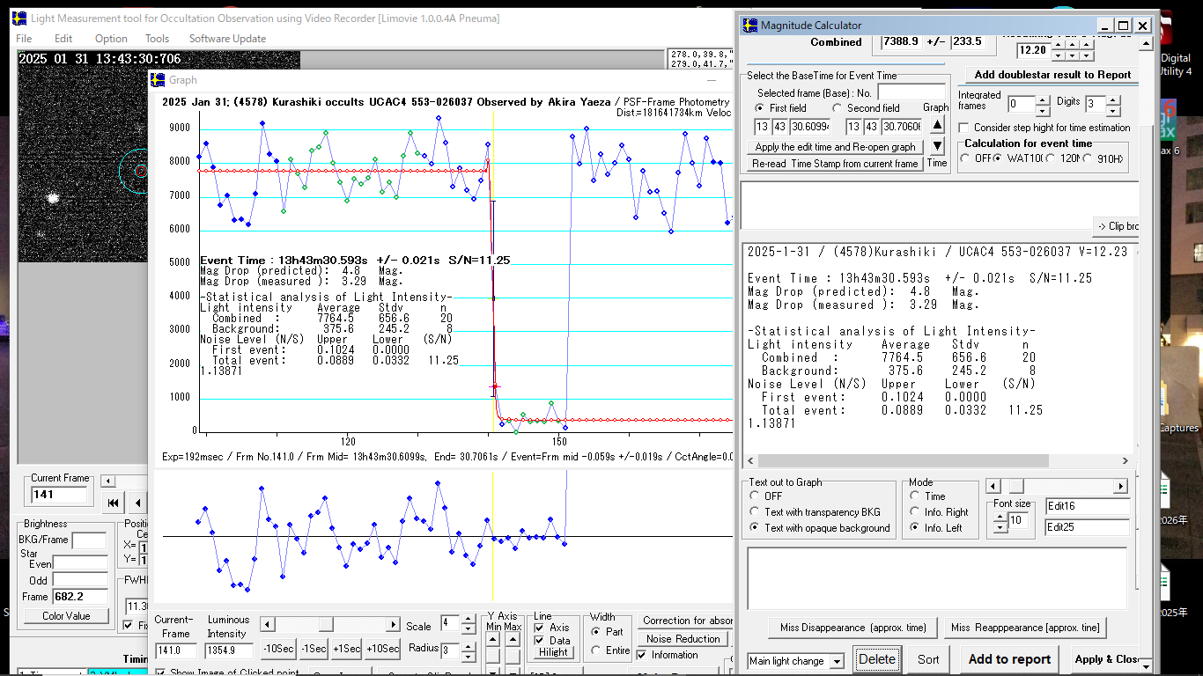Jump to first frame with rewind button
Screen dimensions: 1203x676
(x=114, y=503)
